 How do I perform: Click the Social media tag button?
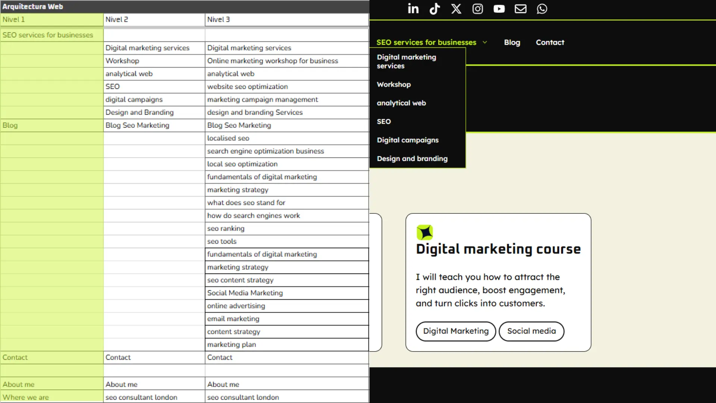(531, 331)
